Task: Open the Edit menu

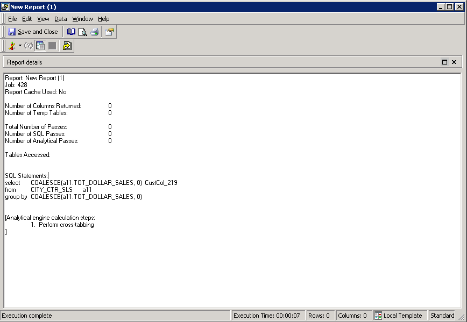Action: 27,19
